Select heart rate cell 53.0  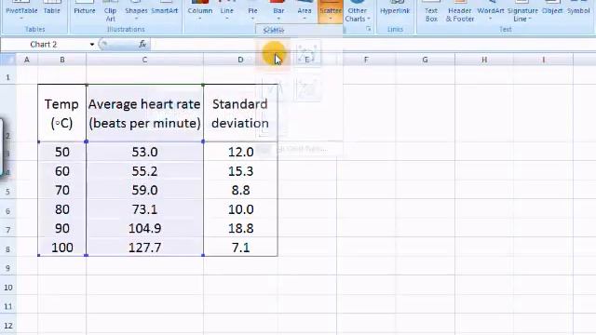144,152
